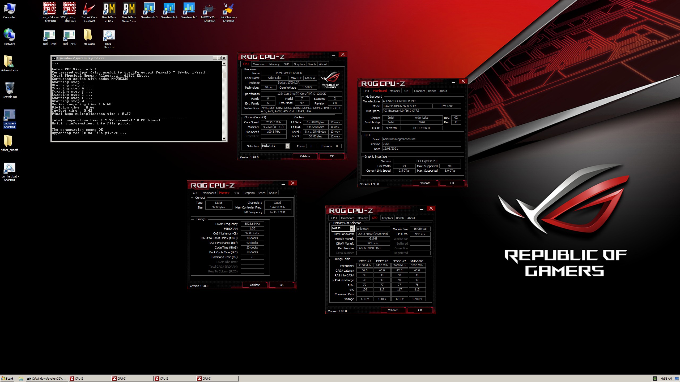Click the Core Speed value 7355.3 MHz
680x382 pixels.
pyautogui.click(x=274, y=122)
